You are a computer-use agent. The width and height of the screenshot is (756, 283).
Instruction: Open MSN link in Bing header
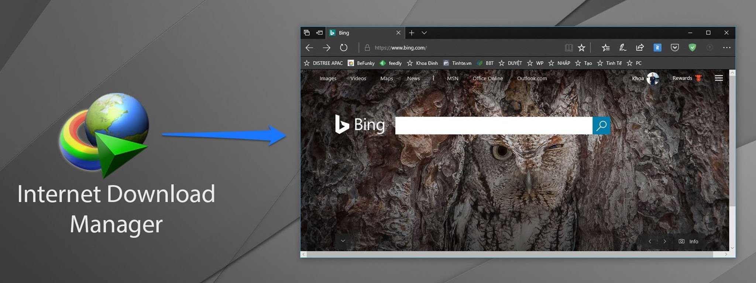453,78
